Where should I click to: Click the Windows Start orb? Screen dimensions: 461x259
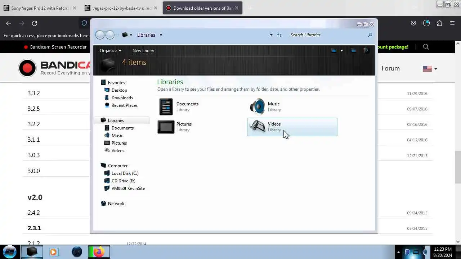[x=10, y=252]
